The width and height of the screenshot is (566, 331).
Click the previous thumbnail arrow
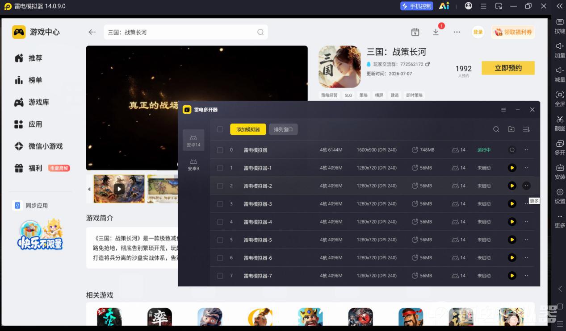tap(89, 189)
